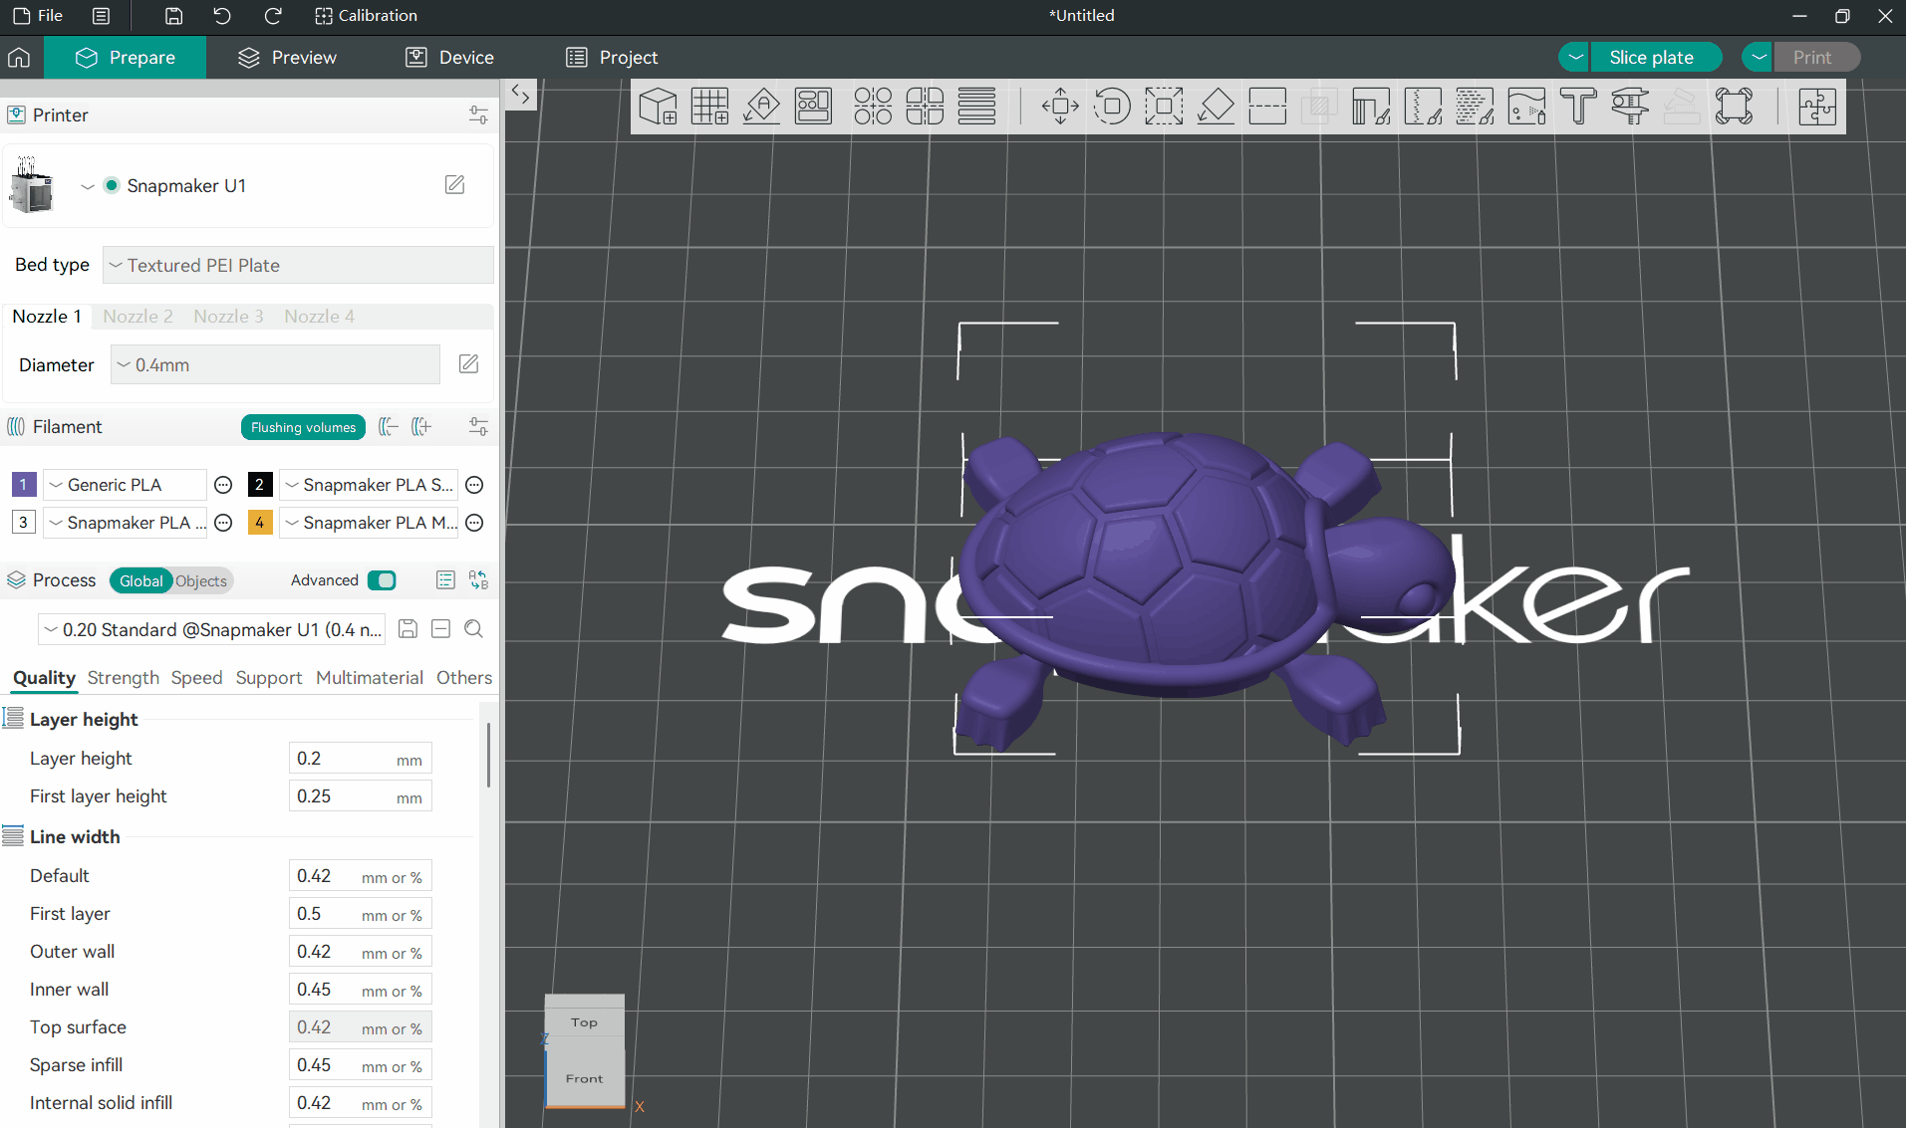Select the Scale tool
Screen dimensions: 1906x1128
tap(1164, 107)
